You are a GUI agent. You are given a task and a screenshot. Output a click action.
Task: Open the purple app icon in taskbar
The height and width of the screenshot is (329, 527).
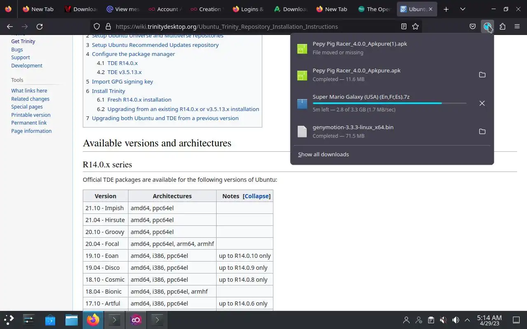coord(136,320)
